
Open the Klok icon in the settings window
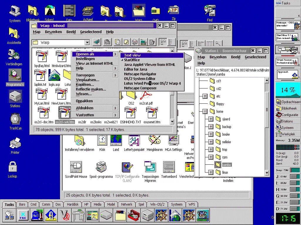click(x=102, y=140)
